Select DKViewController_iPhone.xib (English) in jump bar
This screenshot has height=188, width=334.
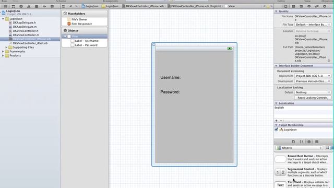pos(194,6)
